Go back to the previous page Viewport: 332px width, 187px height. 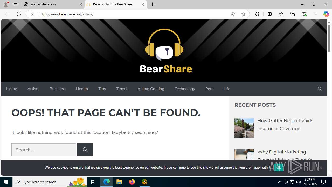coord(7,14)
